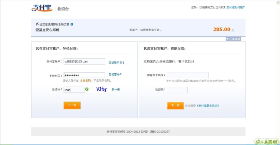Click the green checkmark next to captcha field
This screenshot has height=145, width=280.
coord(87,89)
